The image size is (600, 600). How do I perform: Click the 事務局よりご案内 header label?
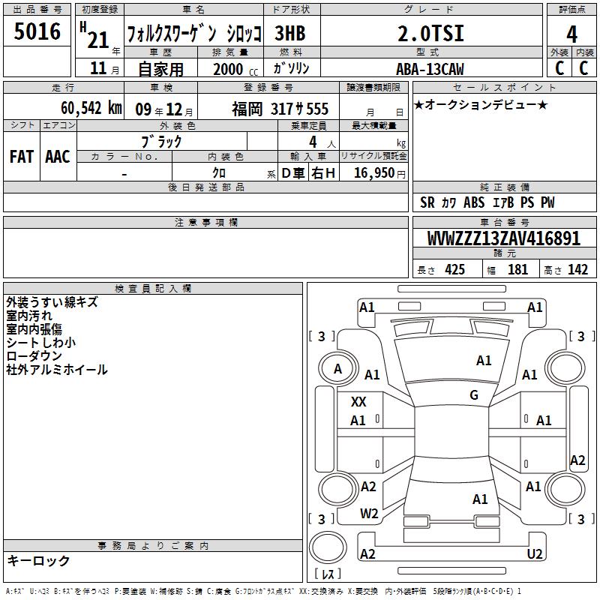click(x=153, y=546)
